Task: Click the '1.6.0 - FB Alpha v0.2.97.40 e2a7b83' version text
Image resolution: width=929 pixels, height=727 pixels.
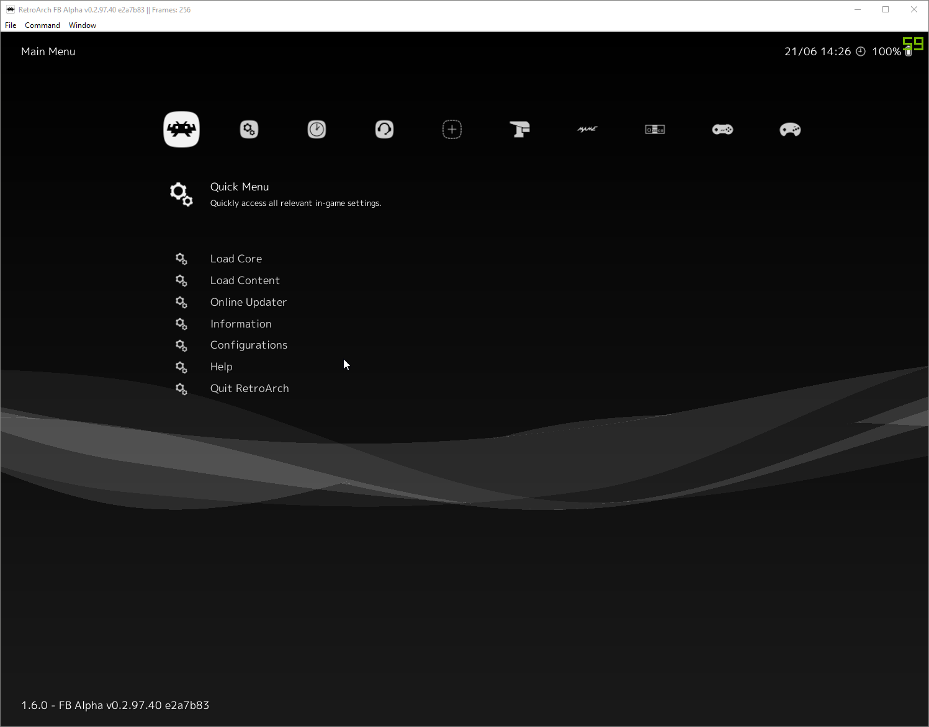Action: [x=115, y=705]
